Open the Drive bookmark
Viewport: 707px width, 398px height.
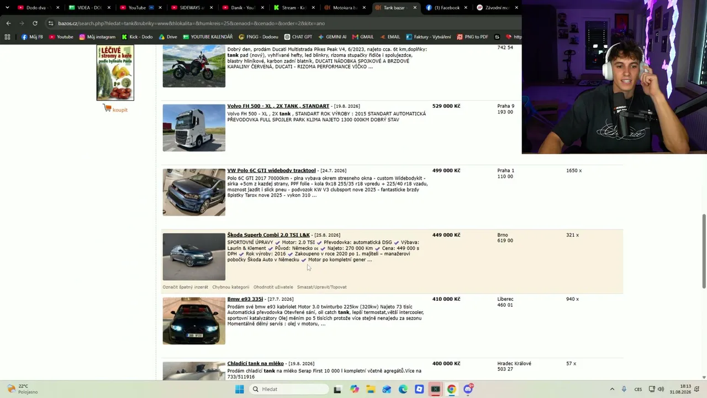[168, 37]
